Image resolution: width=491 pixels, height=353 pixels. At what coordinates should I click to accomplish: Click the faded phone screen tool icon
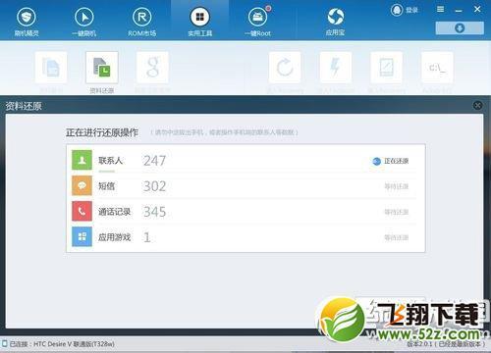point(386,68)
